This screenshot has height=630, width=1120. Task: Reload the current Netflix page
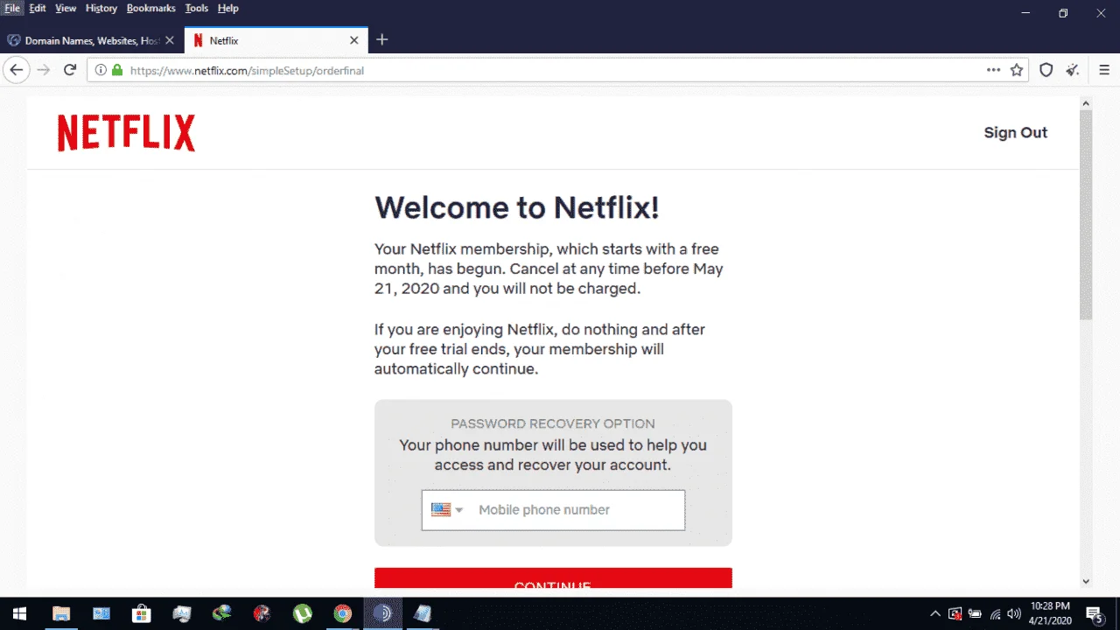coord(70,70)
